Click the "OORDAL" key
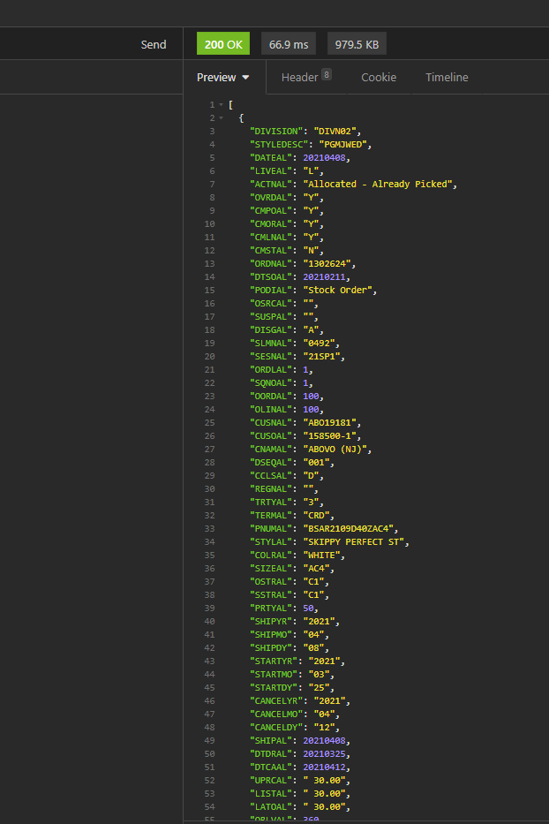The height and width of the screenshot is (824, 549). (271, 397)
